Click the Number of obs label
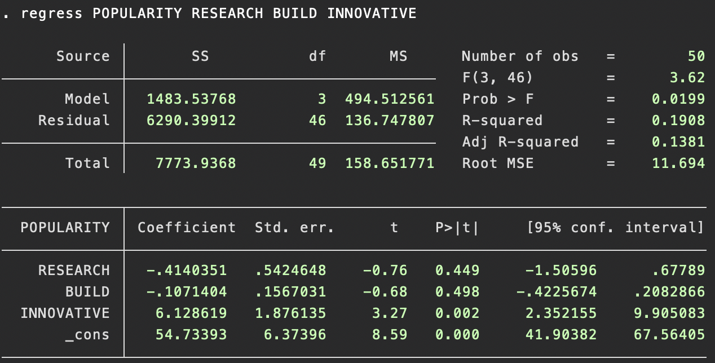Image resolution: width=715 pixels, height=363 pixels. click(x=520, y=56)
